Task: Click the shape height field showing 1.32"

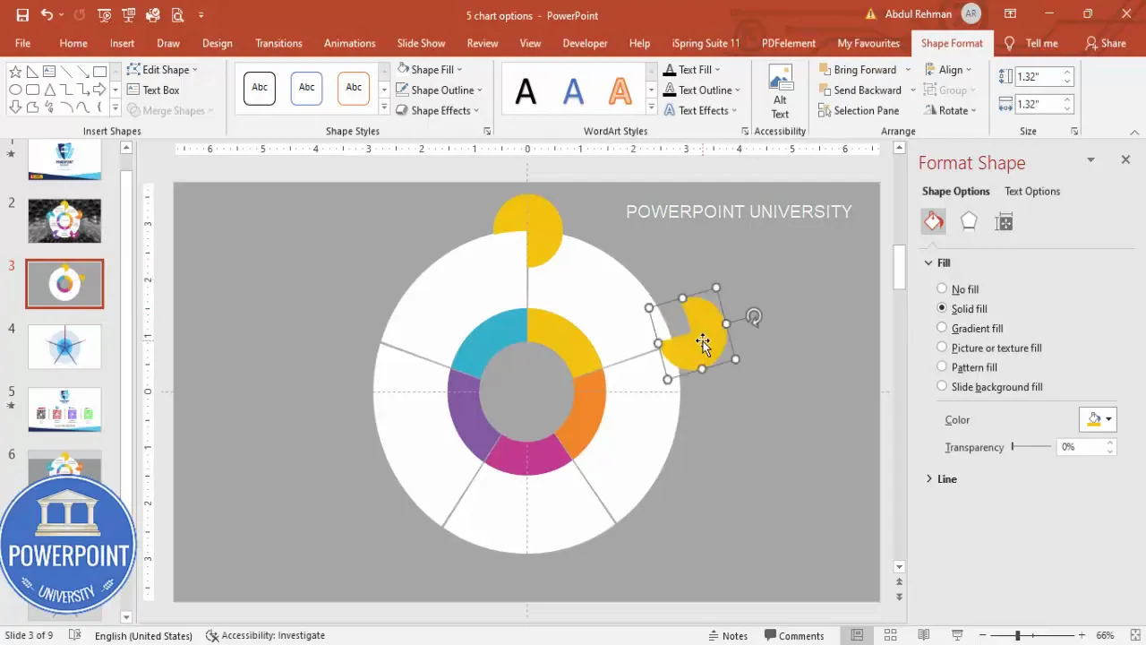Action: point(1039,77)
